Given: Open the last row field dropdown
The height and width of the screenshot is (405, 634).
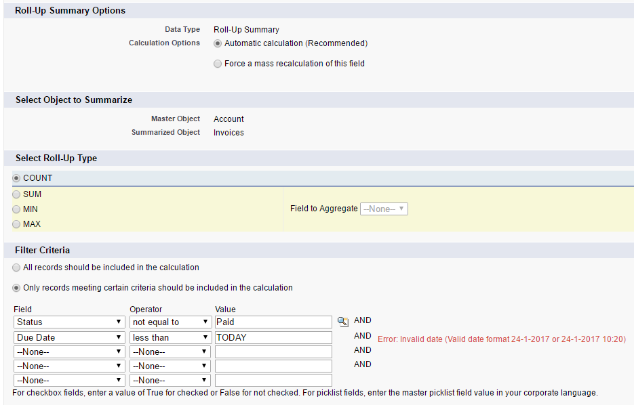Looking at the screenshot, I should coord(69,381).
